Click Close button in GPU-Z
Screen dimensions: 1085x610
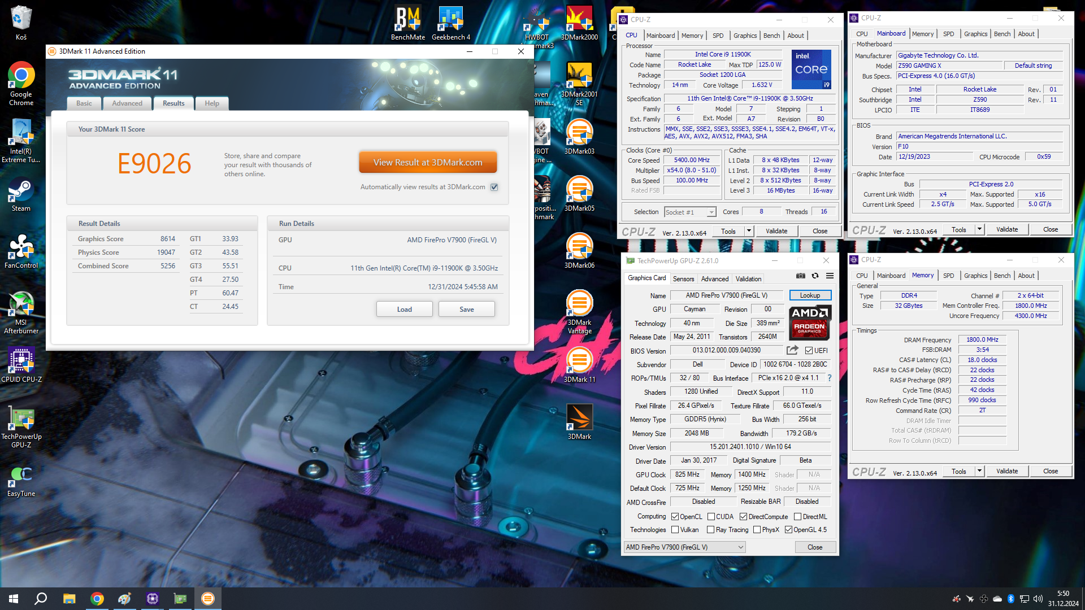click(815, 547)
